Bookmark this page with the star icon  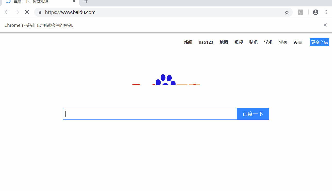tap(287, 12)
